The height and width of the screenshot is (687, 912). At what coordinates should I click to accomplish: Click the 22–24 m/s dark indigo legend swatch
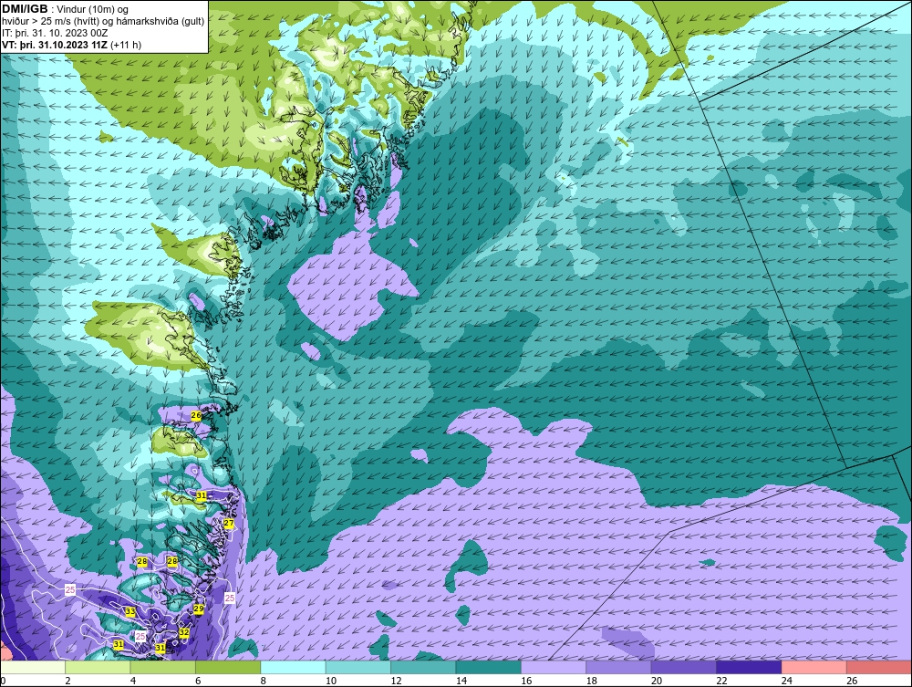749,667
